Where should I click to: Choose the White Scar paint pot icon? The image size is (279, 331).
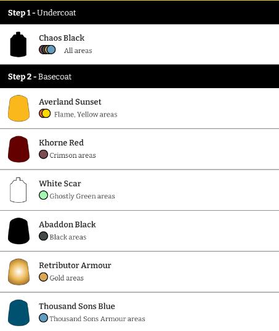pyautogui.click(x=18, y=190)
